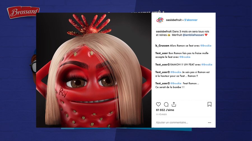This screenshot has height=141, width=252.
Task: Open the Oasis profile picture avatar
Action: click(160, 20)
